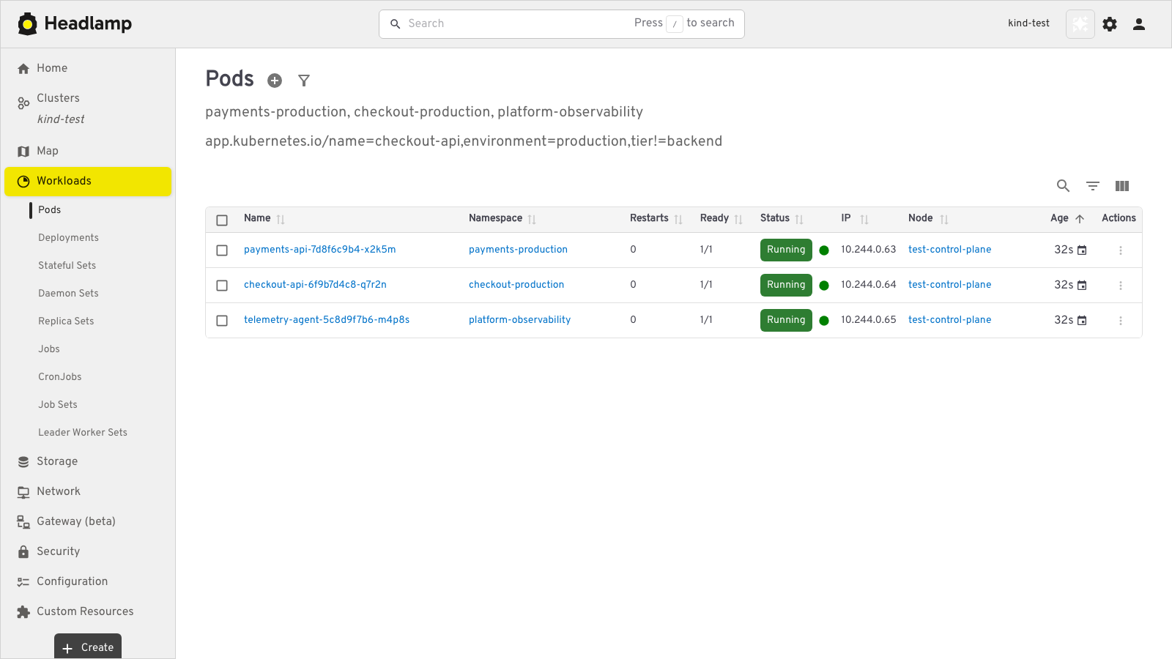Select all pods checkbox in header
The image size is (1172, 659).
pyautogui.click(x=222, y=220)
